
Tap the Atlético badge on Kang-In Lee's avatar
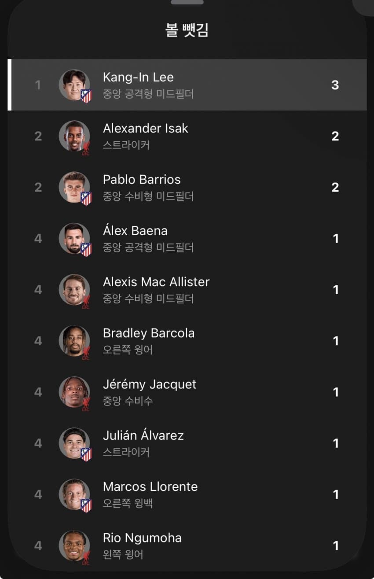click(x=86, y=96)
